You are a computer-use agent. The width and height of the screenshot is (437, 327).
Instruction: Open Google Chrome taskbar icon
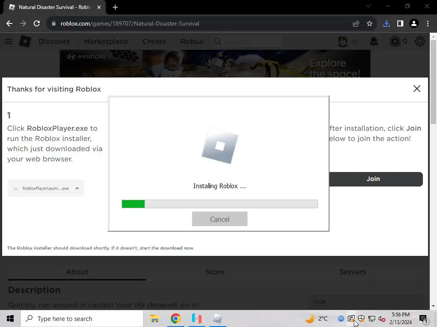(175, 318)
